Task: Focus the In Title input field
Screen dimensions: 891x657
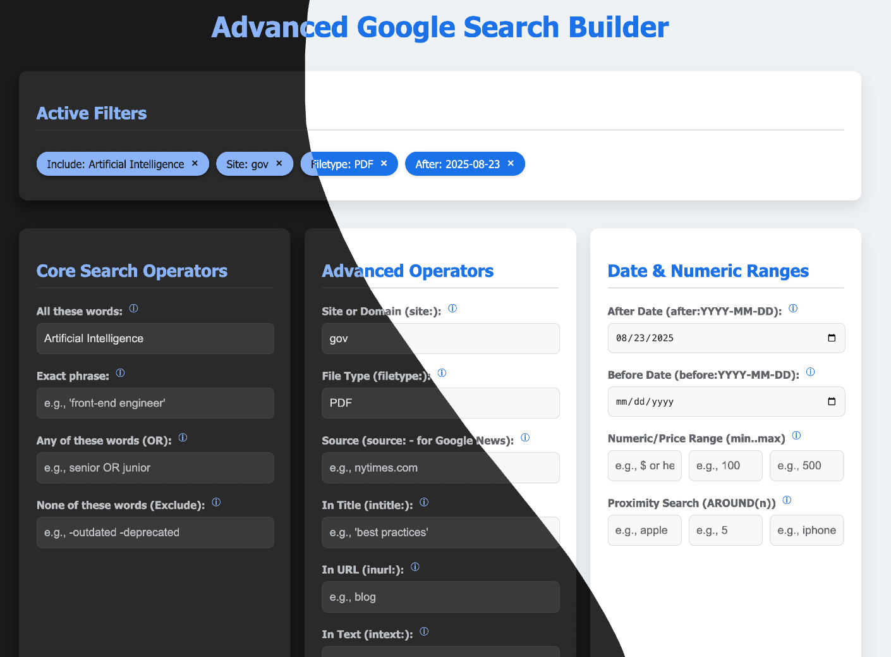Action: click(x=440, y=532)
